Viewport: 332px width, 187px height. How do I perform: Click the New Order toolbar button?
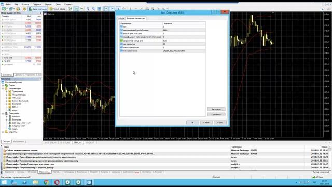(57, 9)
